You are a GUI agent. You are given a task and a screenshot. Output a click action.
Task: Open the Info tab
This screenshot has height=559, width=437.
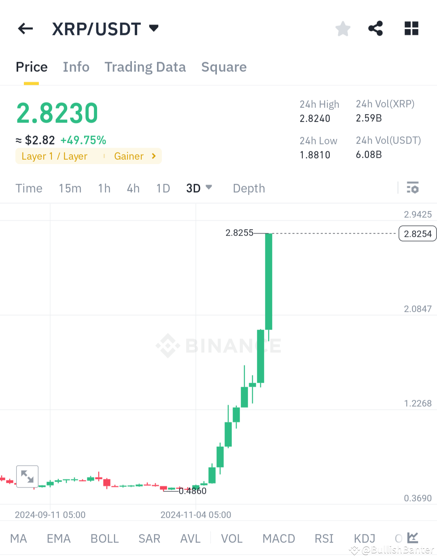click(76, 67)
